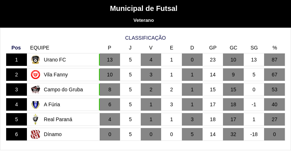Screen dimensions: 291x159
Task: Click the EQUIPE column header
Action: coord(40,48)
